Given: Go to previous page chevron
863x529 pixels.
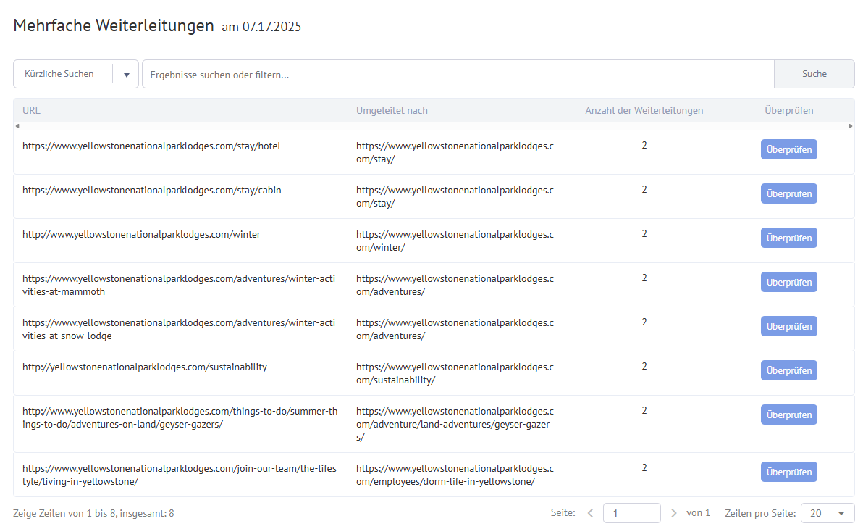Looking at the screenshot, I should (590, 513).
